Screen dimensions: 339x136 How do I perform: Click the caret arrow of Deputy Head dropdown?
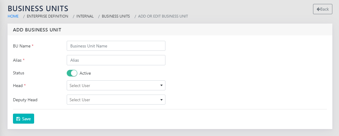162,100
